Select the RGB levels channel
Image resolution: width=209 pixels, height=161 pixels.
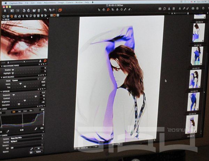point(14,112)
